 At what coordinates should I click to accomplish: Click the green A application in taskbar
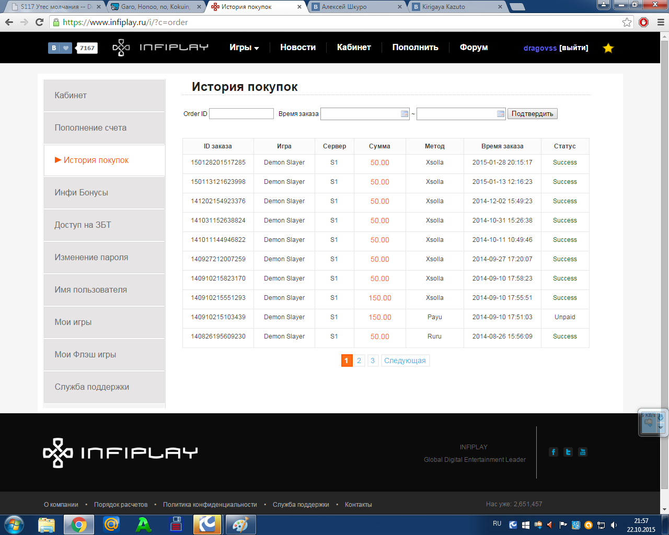pos(144,524)
